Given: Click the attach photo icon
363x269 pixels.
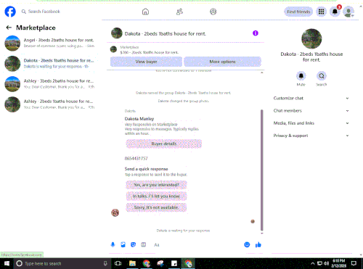Looking at the screenshot, I should point(123,245).
